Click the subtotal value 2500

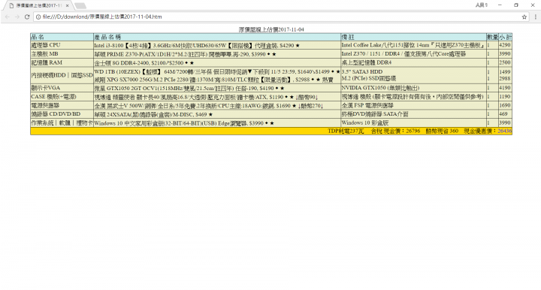pyautogui.click(x=504, y=62)
